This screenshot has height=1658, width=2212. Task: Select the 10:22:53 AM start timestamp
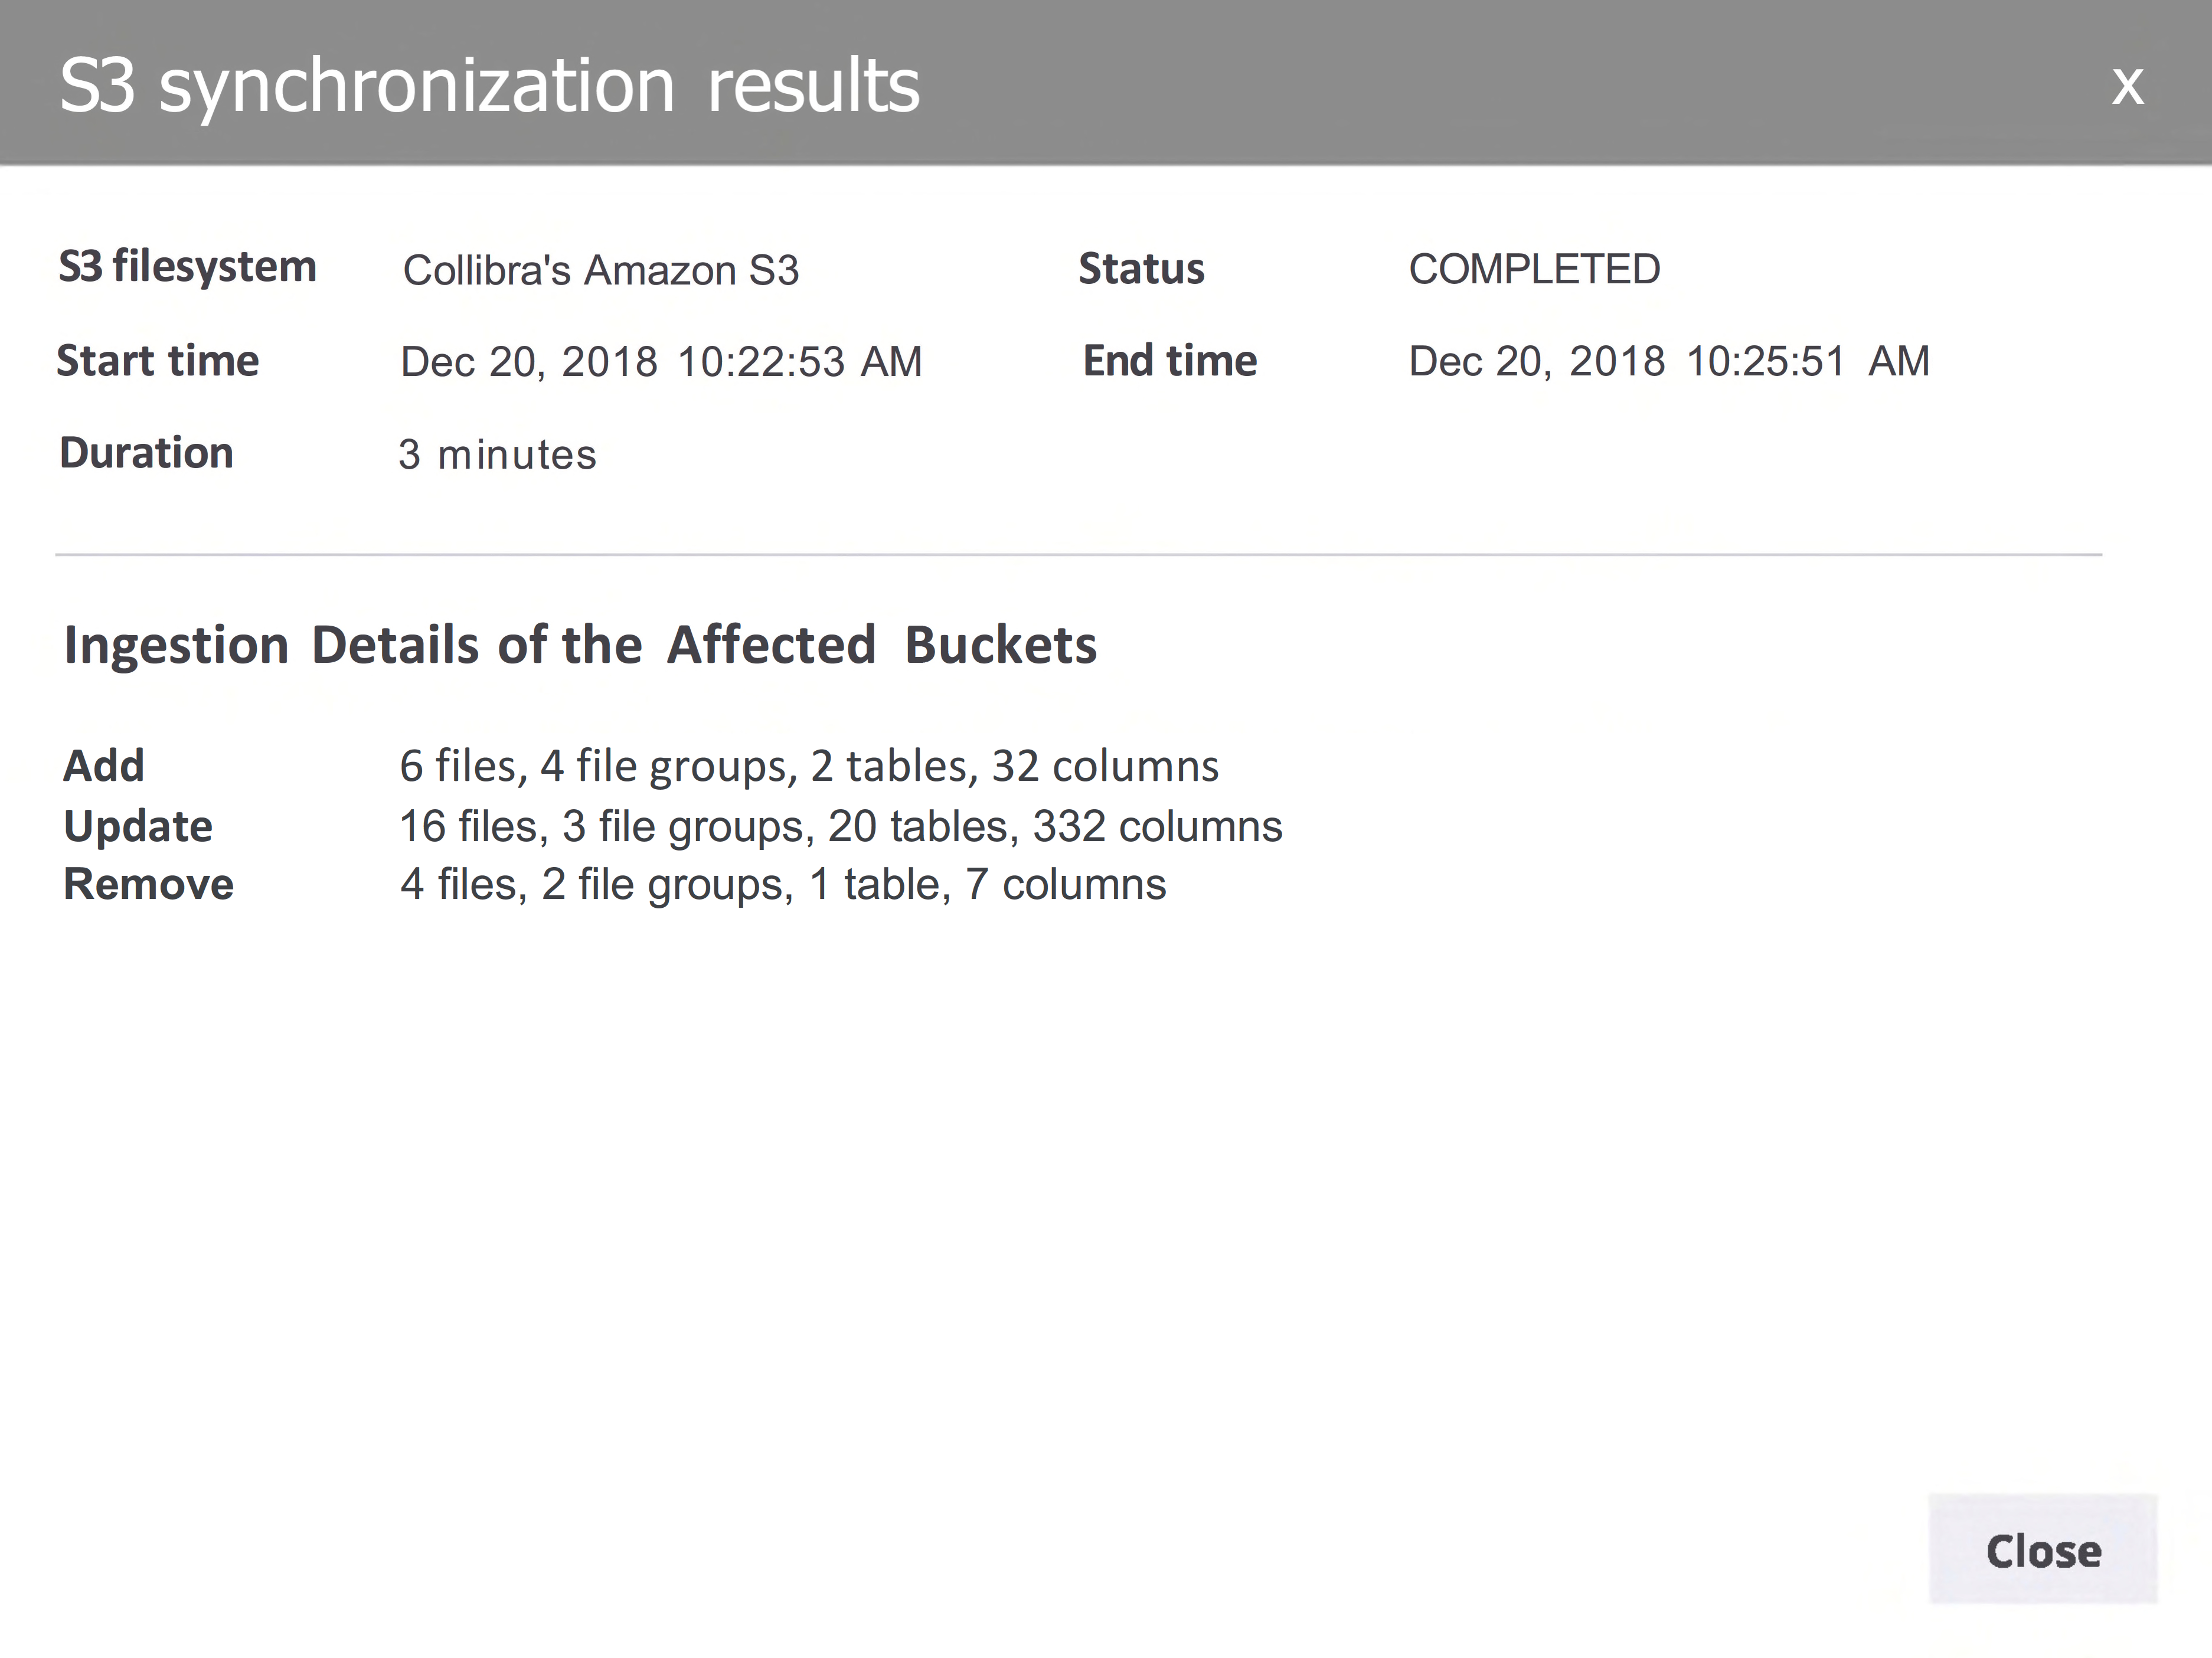(x=661, y=362)
